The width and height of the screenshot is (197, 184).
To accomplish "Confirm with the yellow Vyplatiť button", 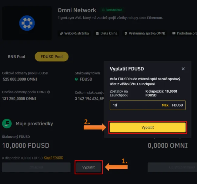I will click(x=148, y=128).
